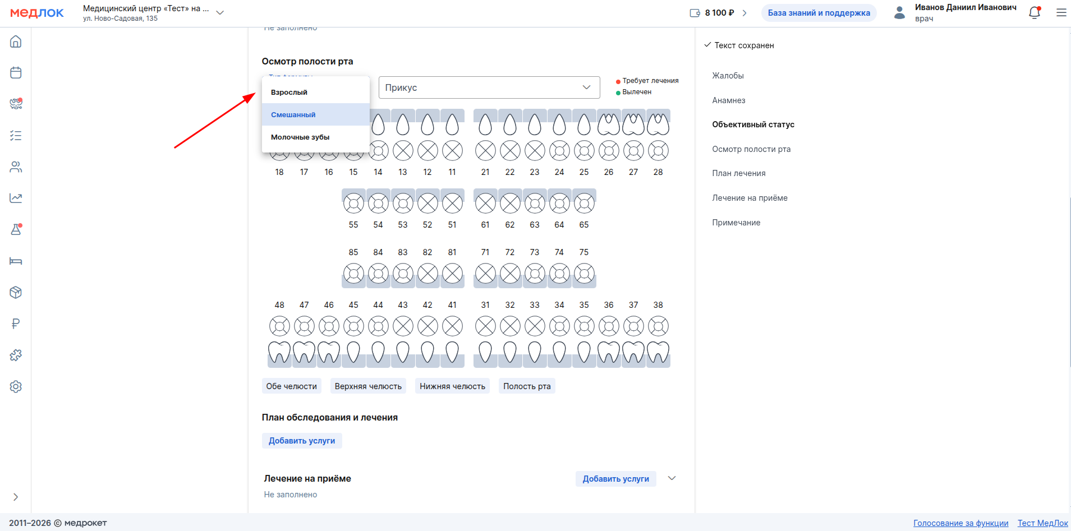Select upper tooth 21 image
This screenshot has width=1071, height=531.
click(485, 124)
